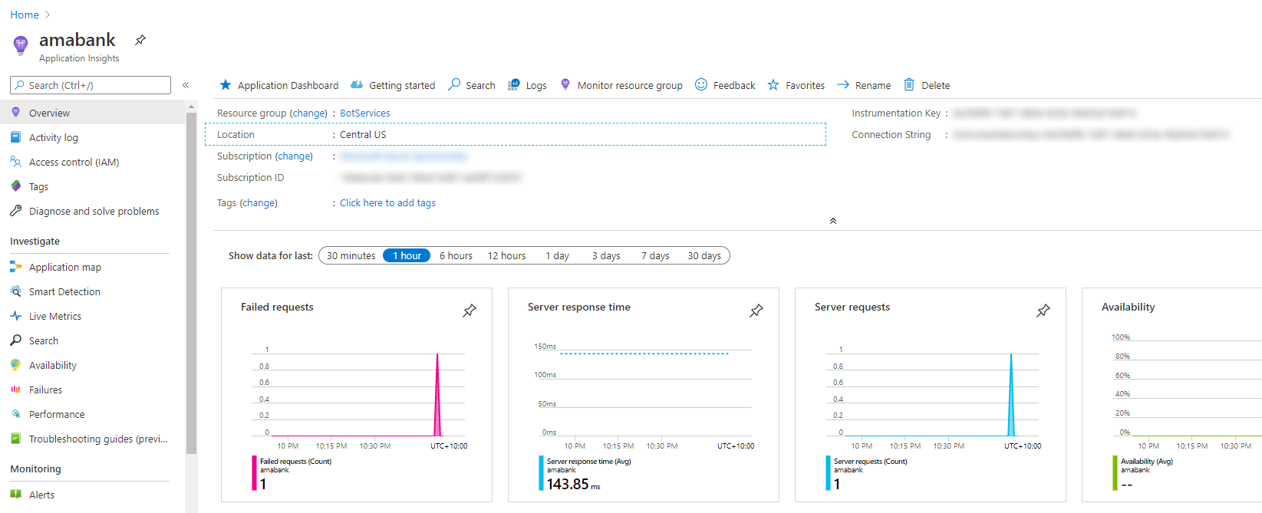
Task: Select the 1 day time range
Action: pyautogui.click(x=558, y=255)
